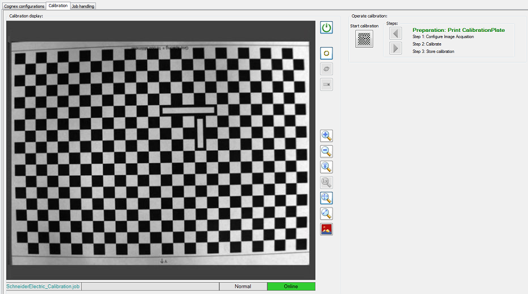Viewport: 528px width, 294px height.
Task: Go to the previous calibration step
Action: click(396, 34)
